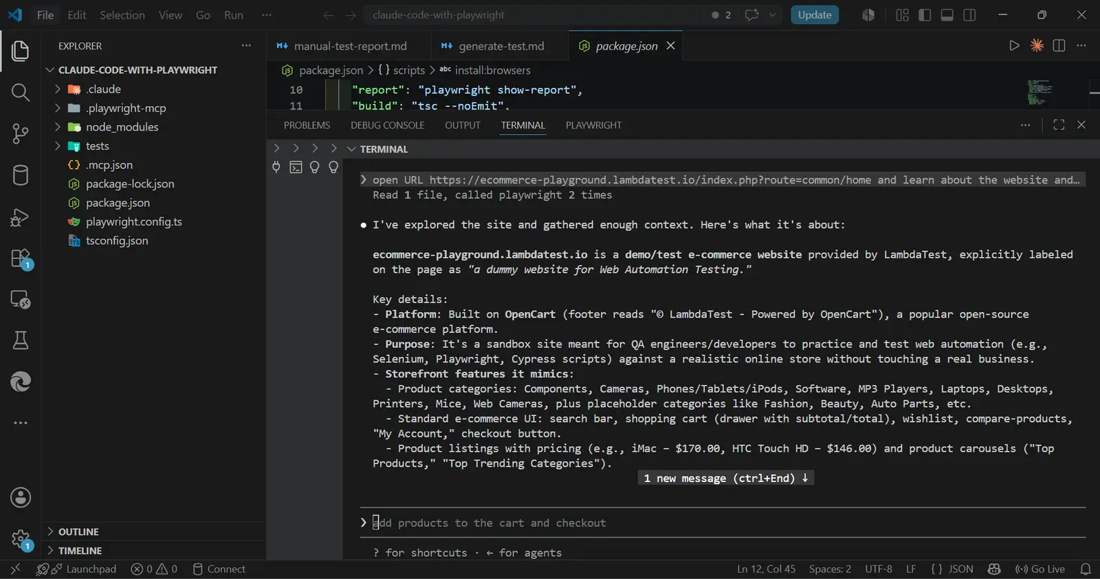Open the Selection menu
The height and width of the screenshot is (579, 1100).
[x=122, y=15]
